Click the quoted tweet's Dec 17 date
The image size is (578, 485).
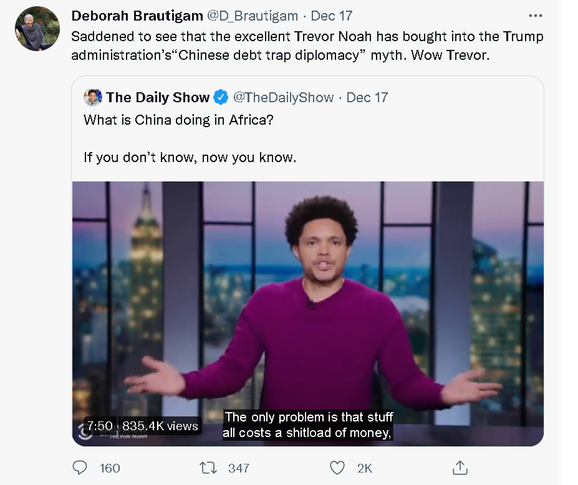tap(367, 97)
